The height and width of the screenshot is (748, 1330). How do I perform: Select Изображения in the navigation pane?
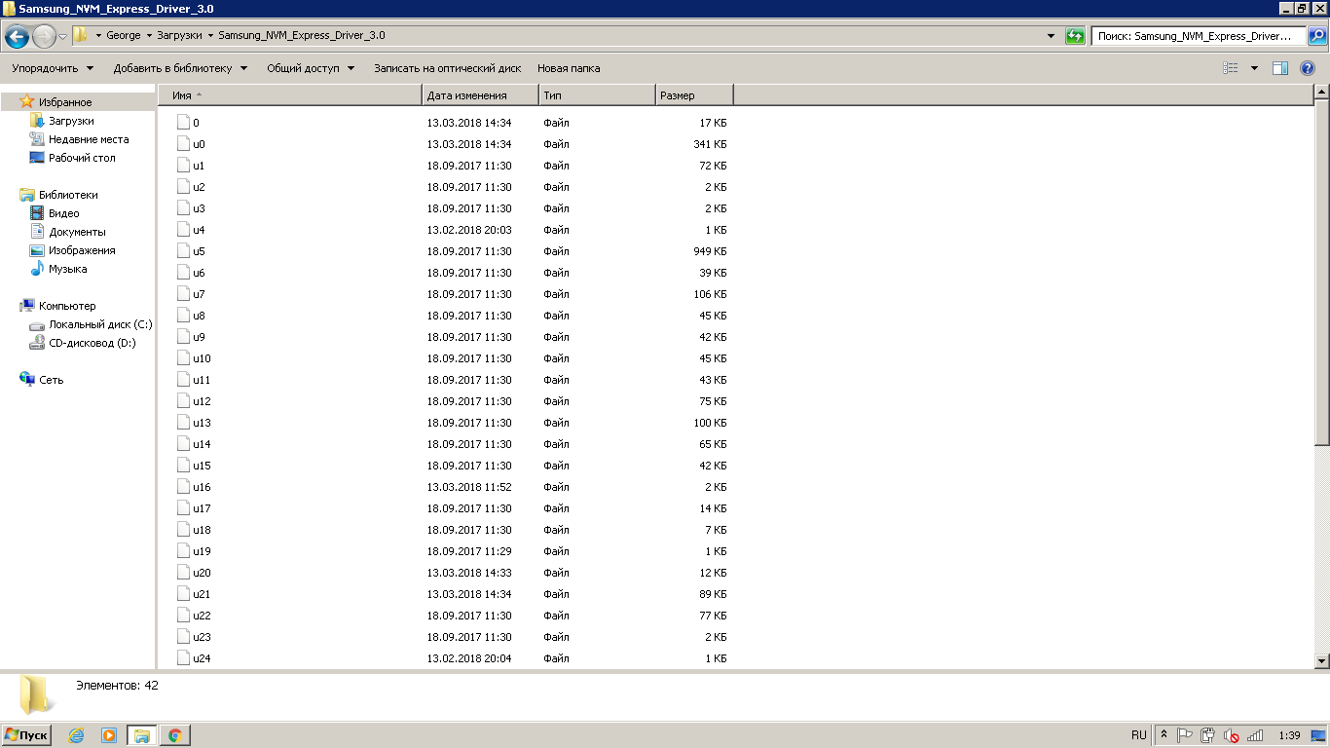tap(82, 250)
